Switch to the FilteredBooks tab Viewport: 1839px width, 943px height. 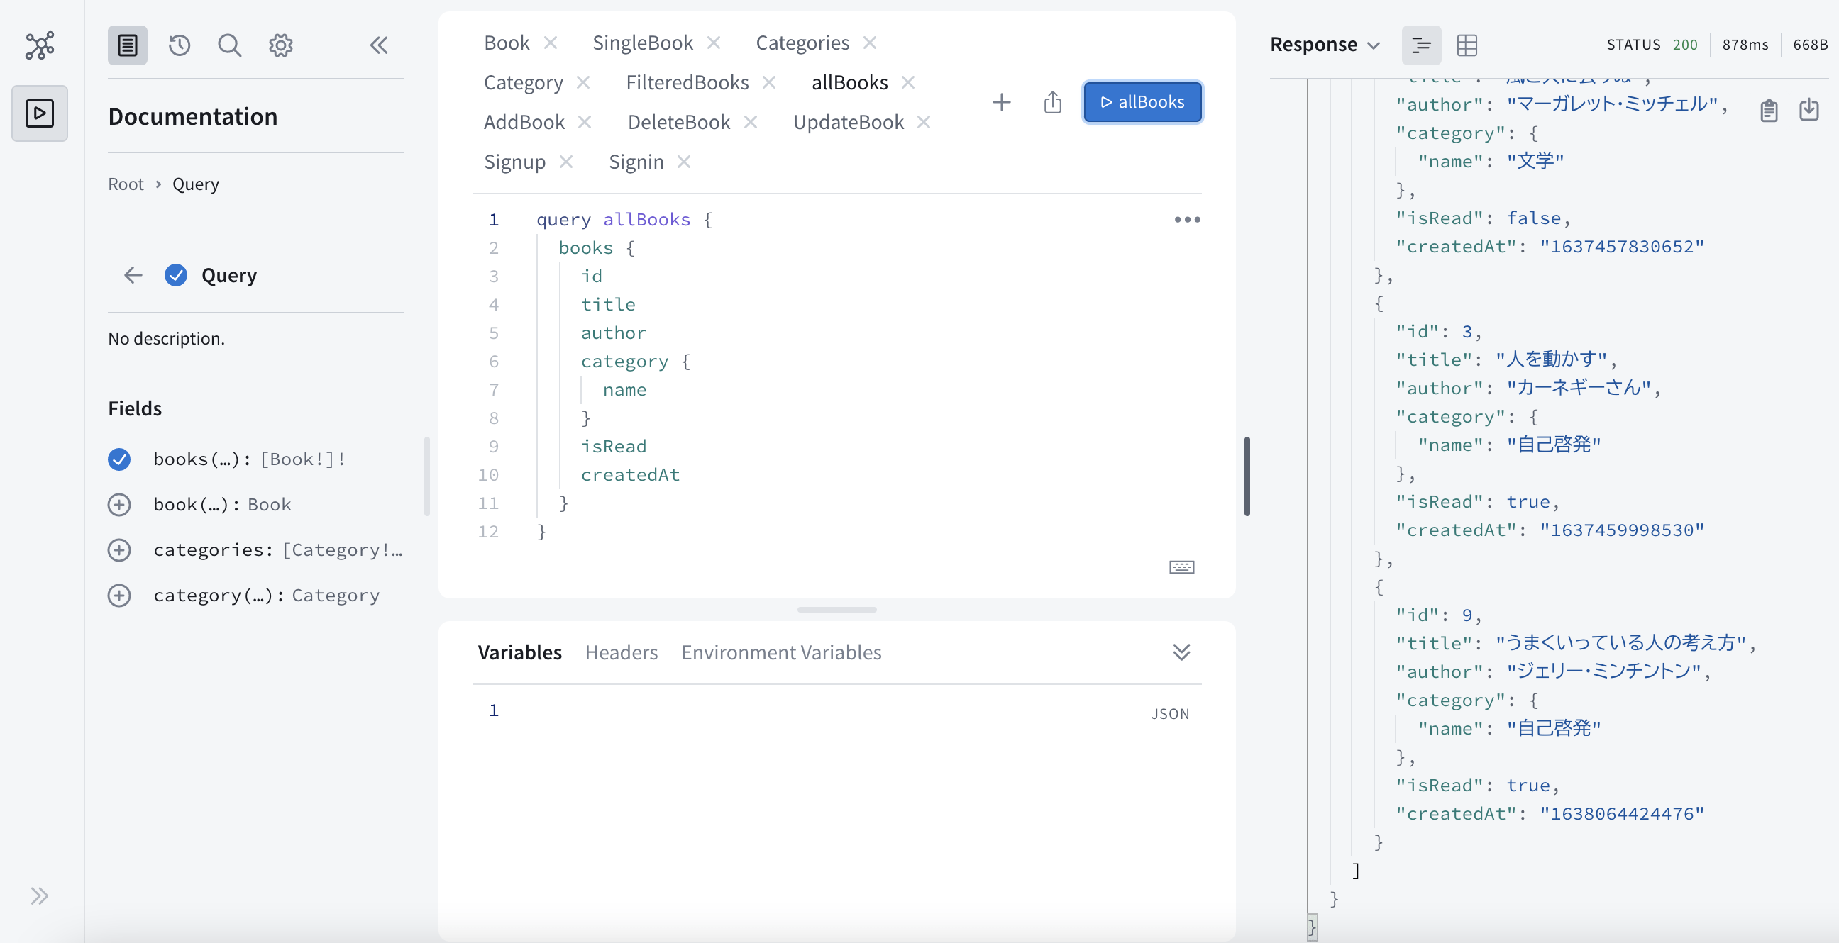687,83
